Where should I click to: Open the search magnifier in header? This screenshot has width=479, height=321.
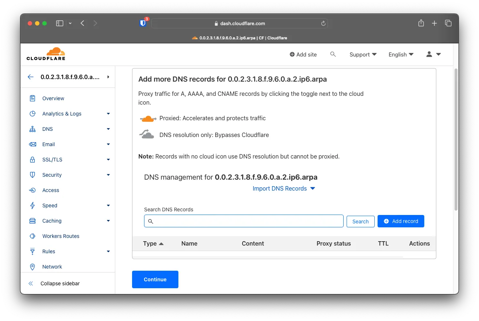(333, 54)
